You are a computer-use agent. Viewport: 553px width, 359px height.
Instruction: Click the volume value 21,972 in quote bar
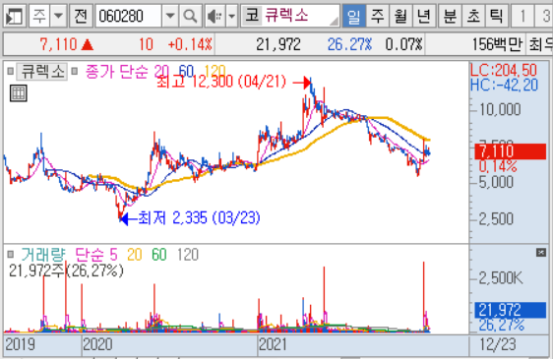point(278,44)
